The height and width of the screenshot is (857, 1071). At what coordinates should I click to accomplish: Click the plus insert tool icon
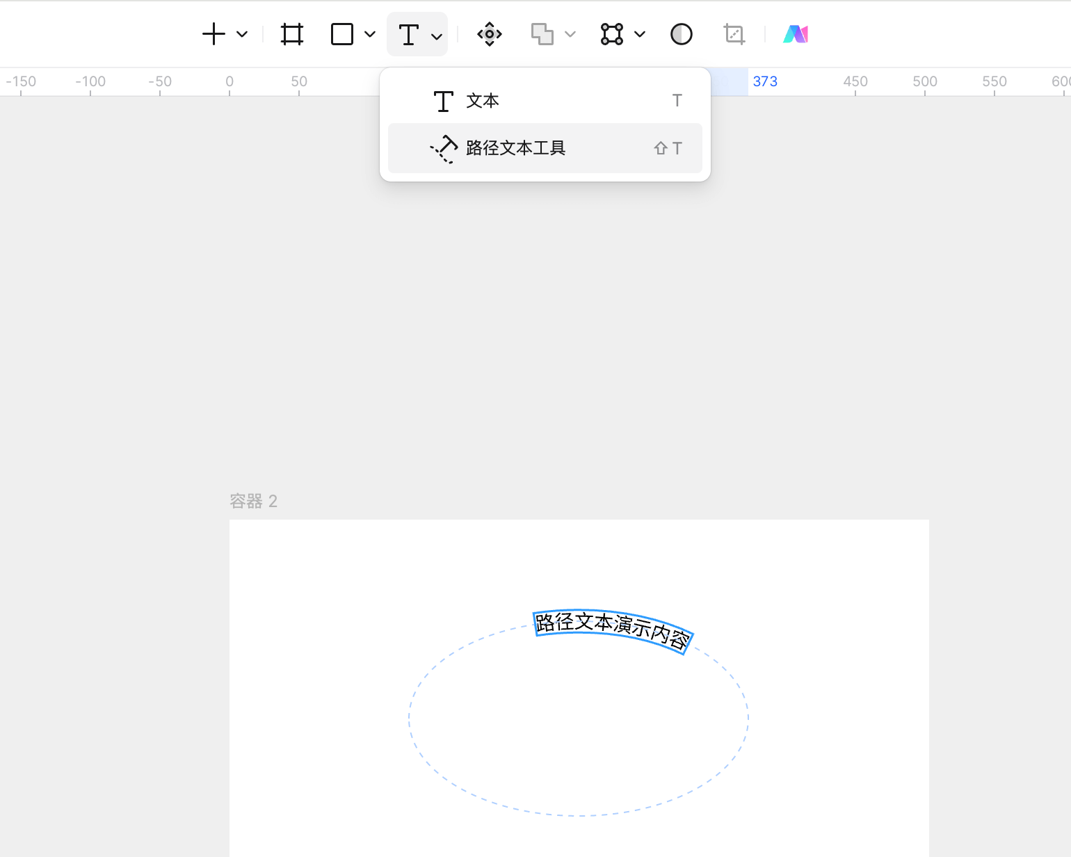point(214,34)
